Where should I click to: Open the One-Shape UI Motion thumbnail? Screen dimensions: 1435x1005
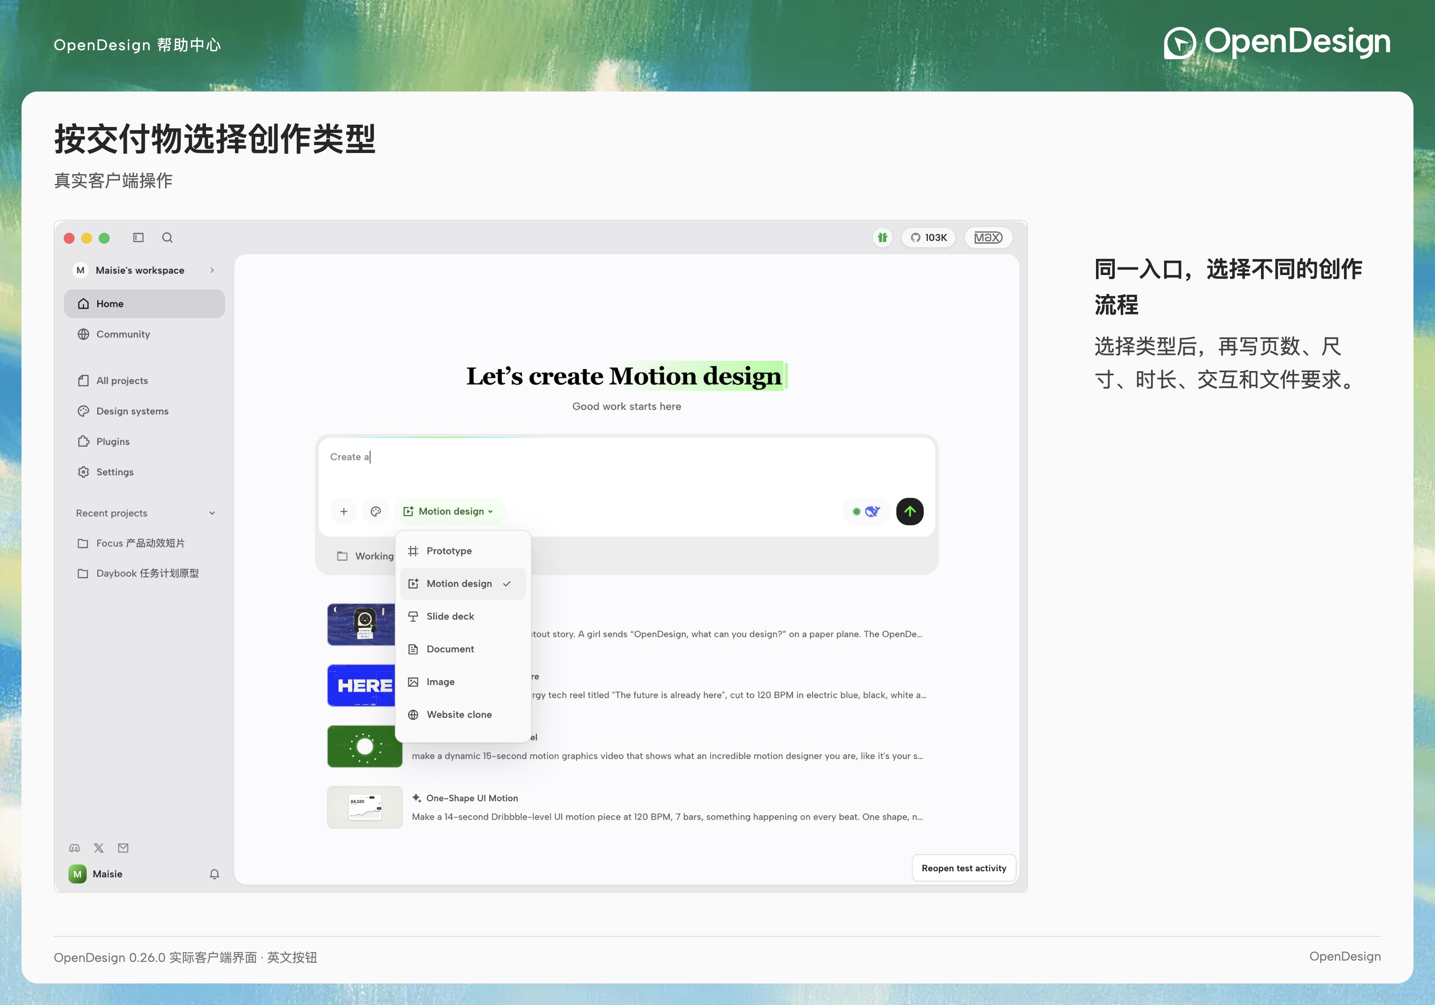[x=365, y=808]
